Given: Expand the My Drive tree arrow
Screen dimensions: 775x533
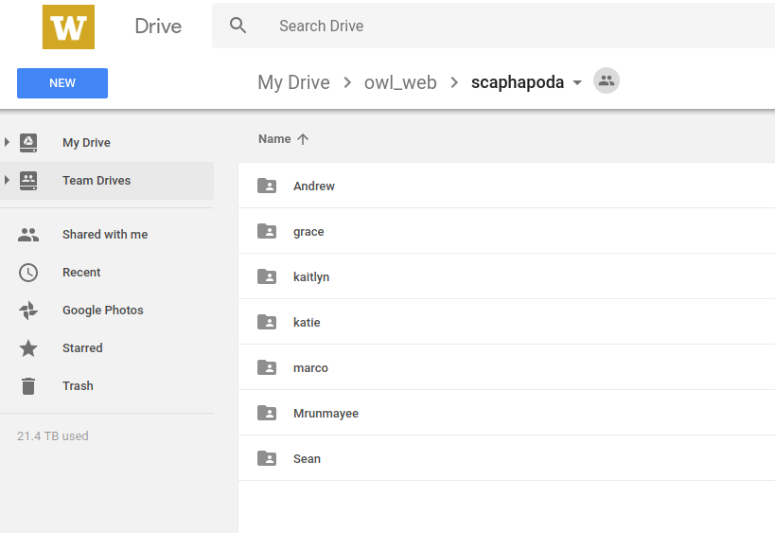Looking at the screenshot, I should point(8,143).
